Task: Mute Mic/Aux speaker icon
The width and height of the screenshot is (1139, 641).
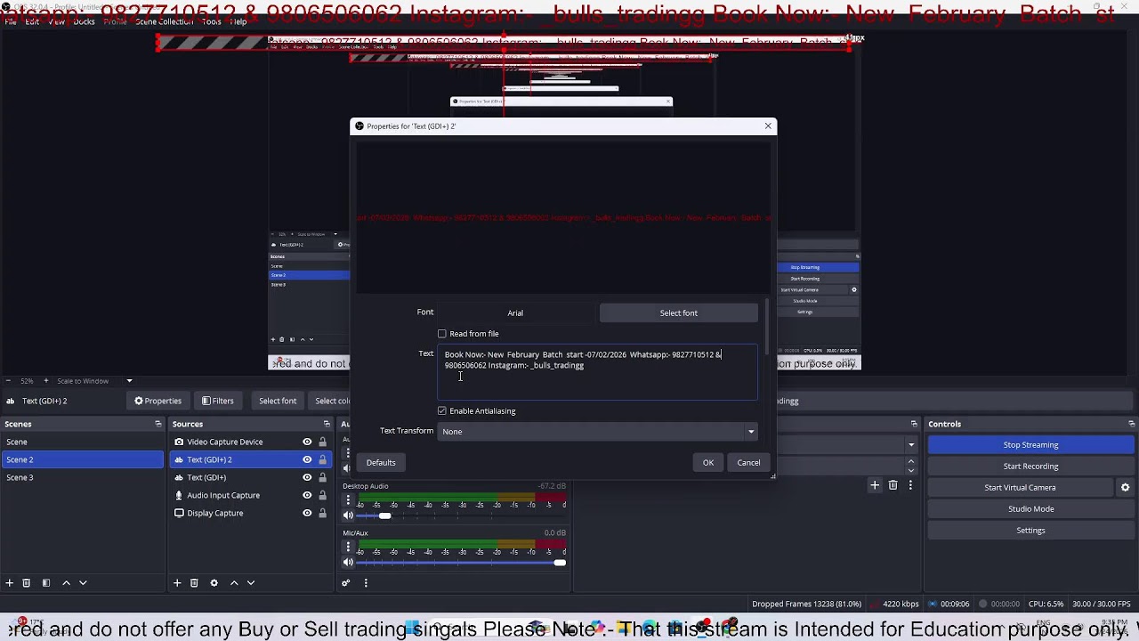Action: click(x=348, y=563)
